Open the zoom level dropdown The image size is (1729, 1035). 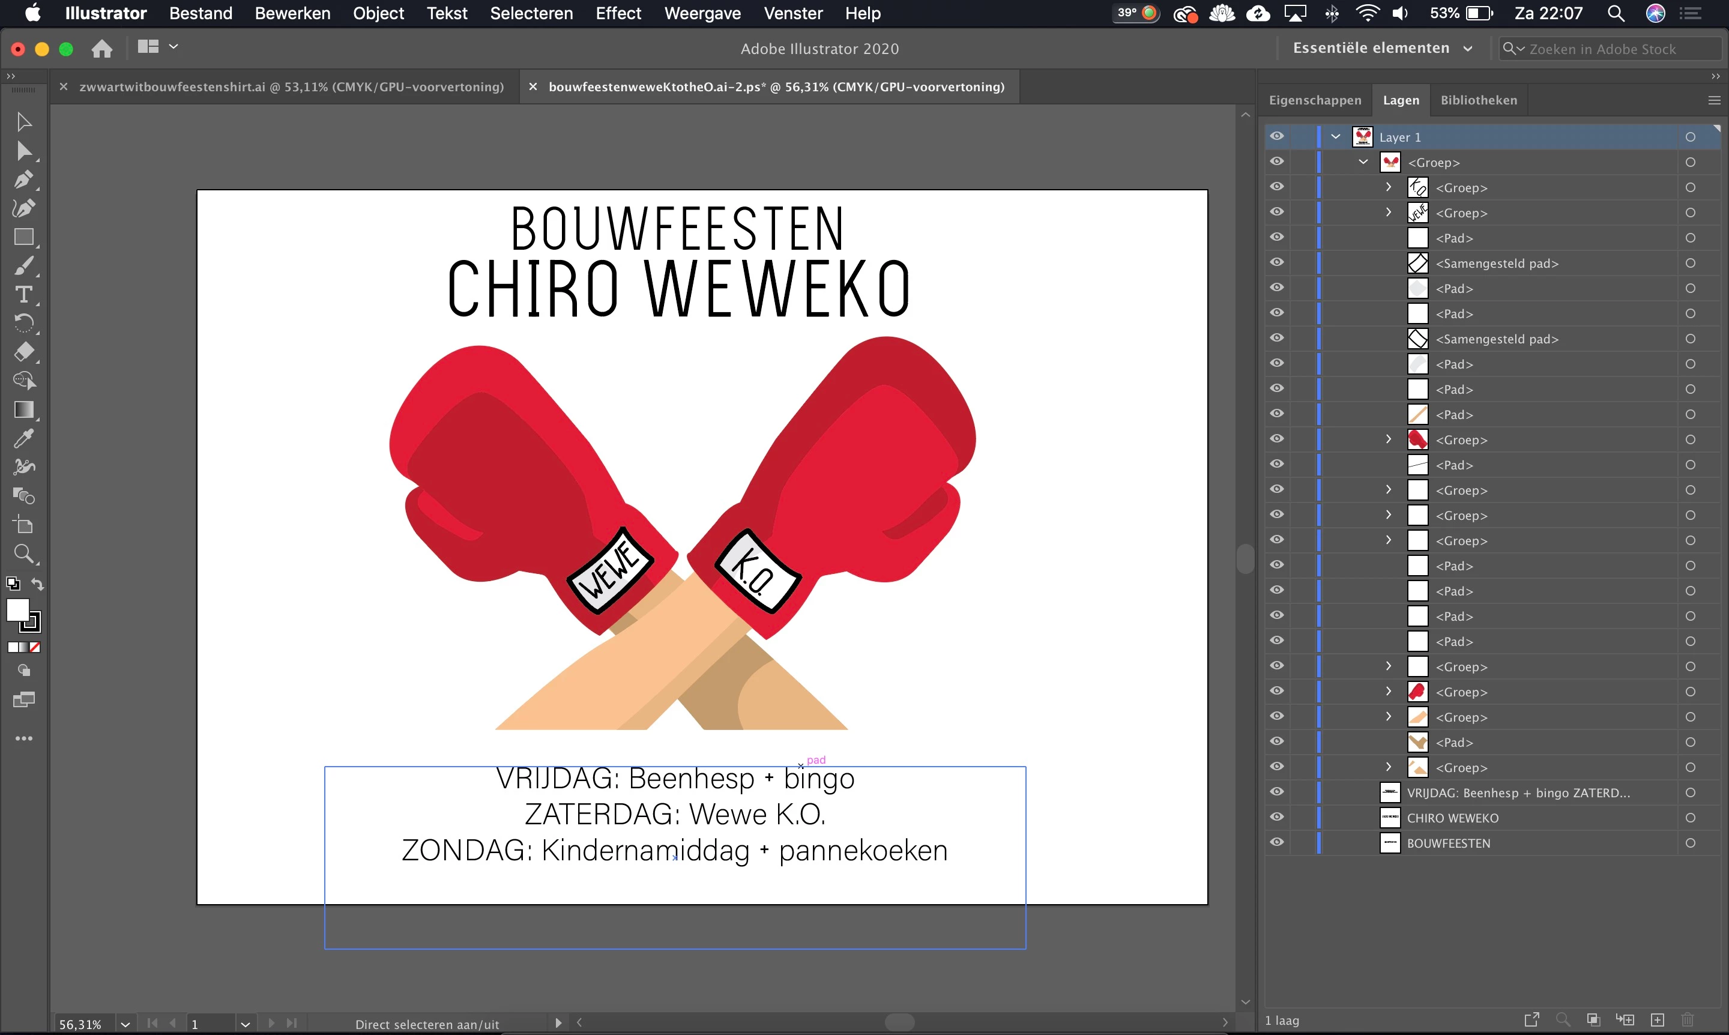coord(125,1024)
